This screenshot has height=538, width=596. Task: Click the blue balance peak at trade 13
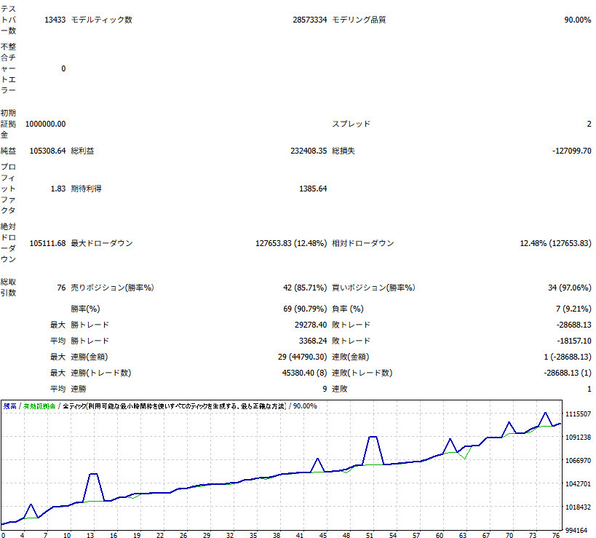tap(93, 474)
